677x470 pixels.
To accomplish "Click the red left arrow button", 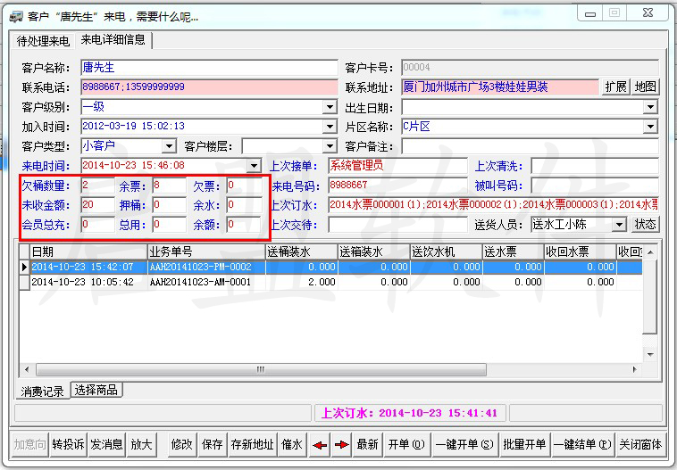I will point(321,444).
